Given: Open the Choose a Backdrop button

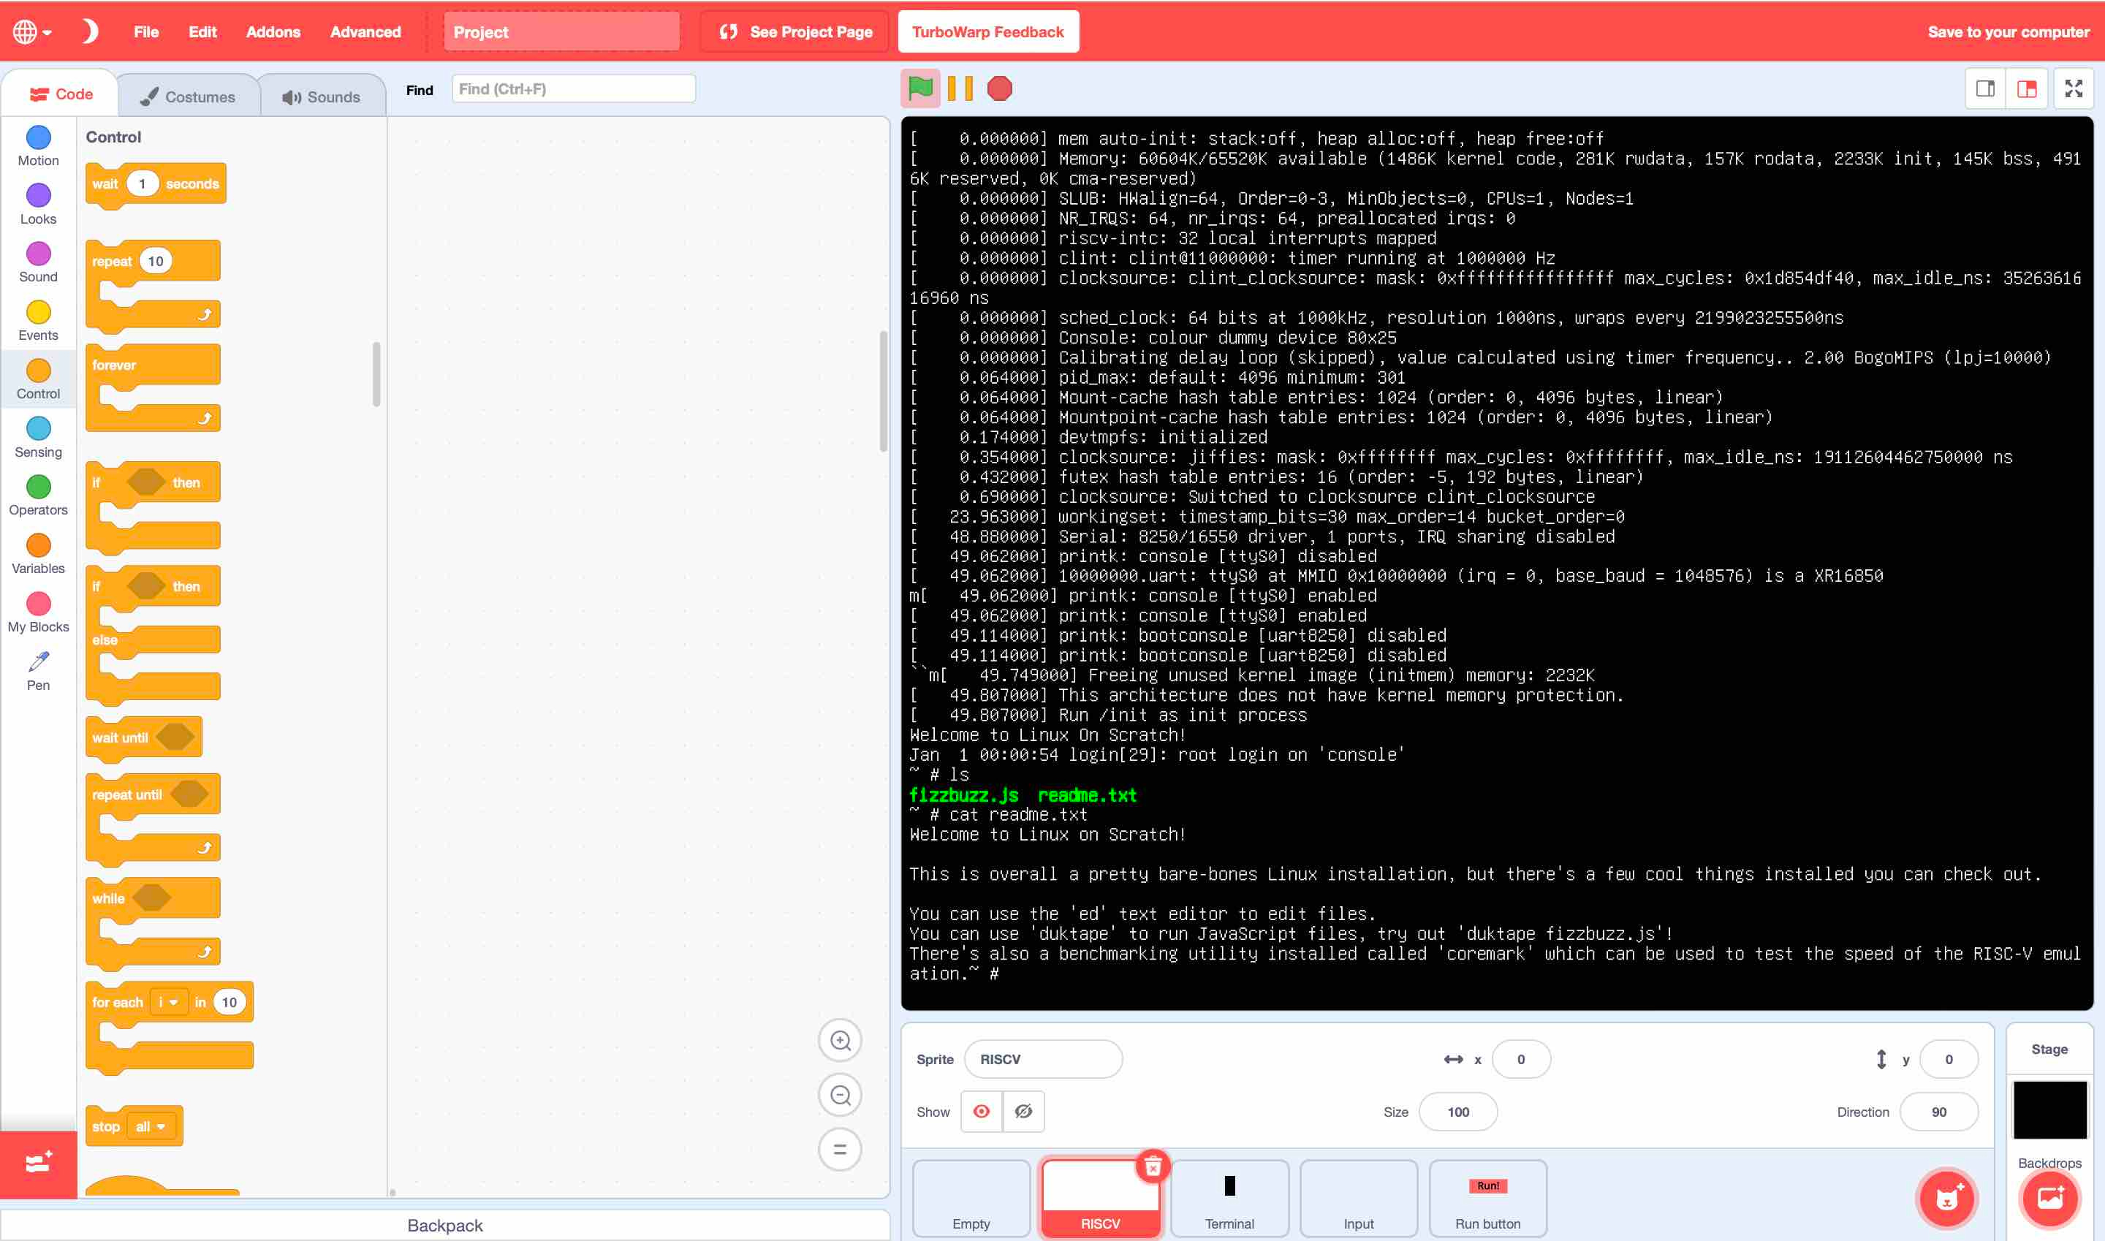Looking at the screenshot, I should point(2049,1199).
